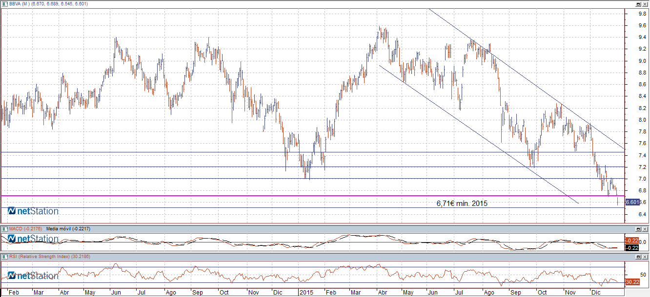The height and width of the screenshot is (297, 650).
Task: Click the Abr label after 2015
Action: click(382, 293)
